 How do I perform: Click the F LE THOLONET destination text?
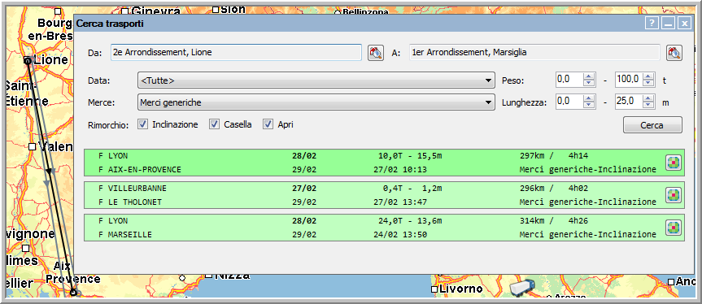click(130, 202)
